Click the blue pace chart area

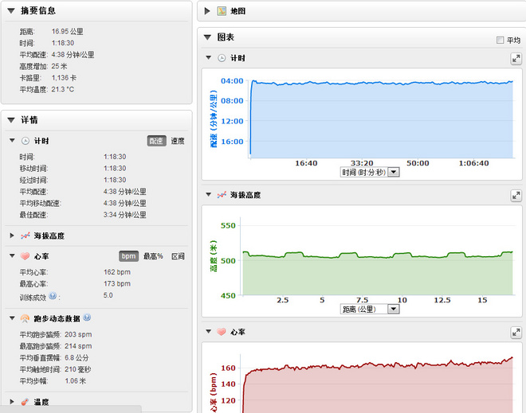pyautogui.click(x=382, y=121)
